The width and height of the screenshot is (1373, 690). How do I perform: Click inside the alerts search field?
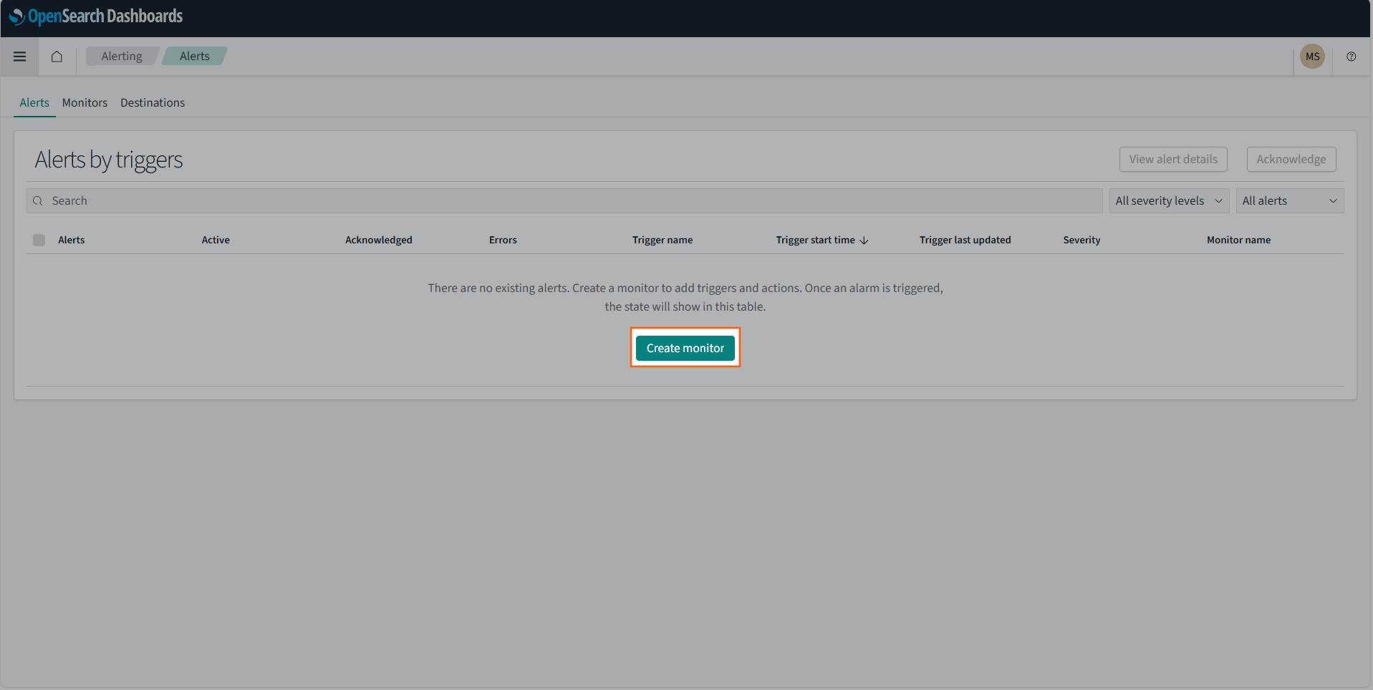click(x=286, y=200)
